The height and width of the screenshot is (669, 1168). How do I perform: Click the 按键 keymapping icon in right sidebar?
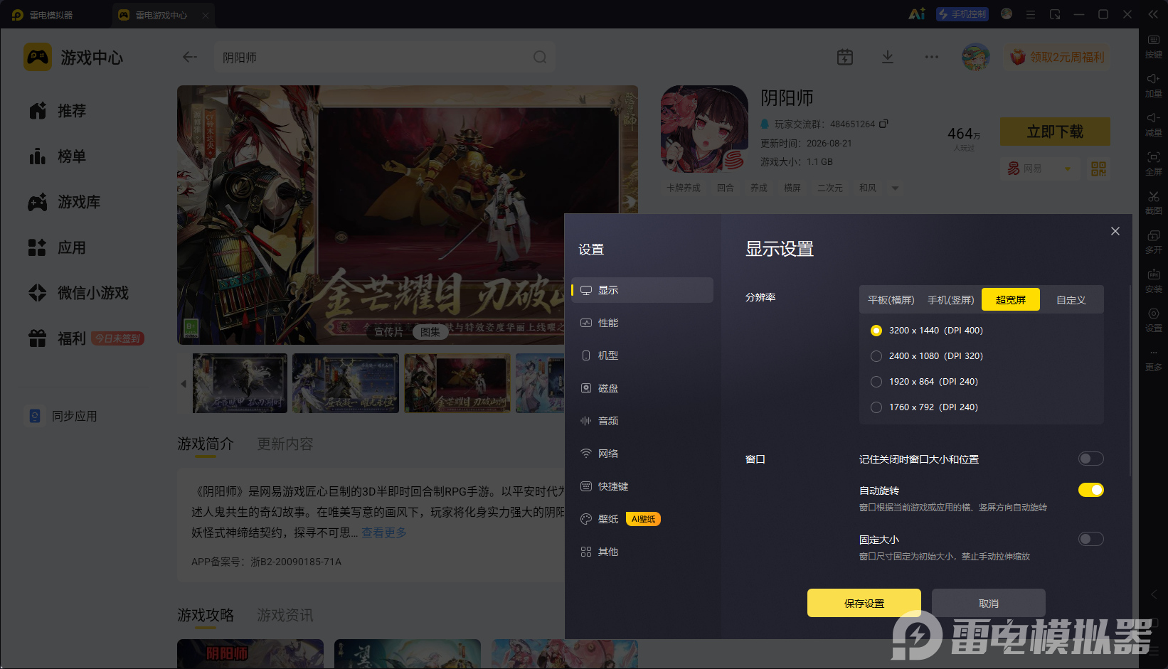1154,47
